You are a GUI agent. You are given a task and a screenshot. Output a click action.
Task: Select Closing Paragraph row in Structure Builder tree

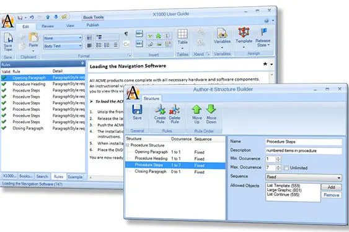point(175,172)
